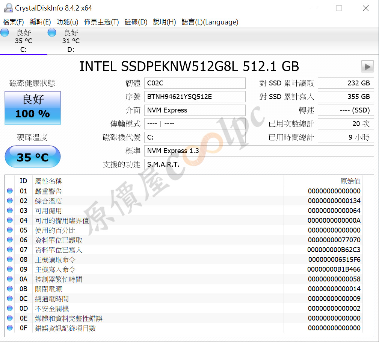This screenshot has width=379, height=342.
Task: Click the blue health dot above C: drive
Action: coord(5,32)
